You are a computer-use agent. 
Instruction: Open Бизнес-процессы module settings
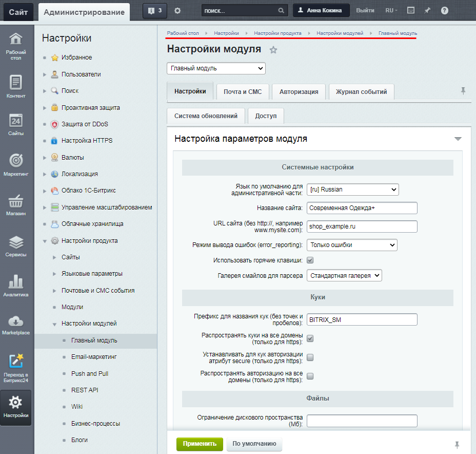coord(95,424)
